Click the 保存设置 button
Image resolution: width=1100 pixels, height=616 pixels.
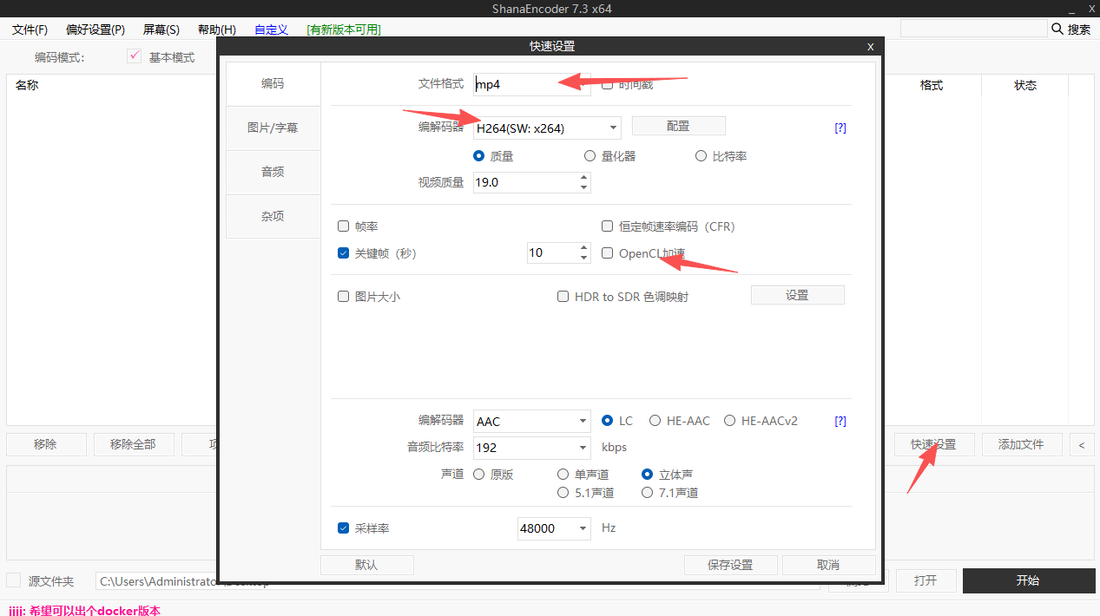point(730,564)
